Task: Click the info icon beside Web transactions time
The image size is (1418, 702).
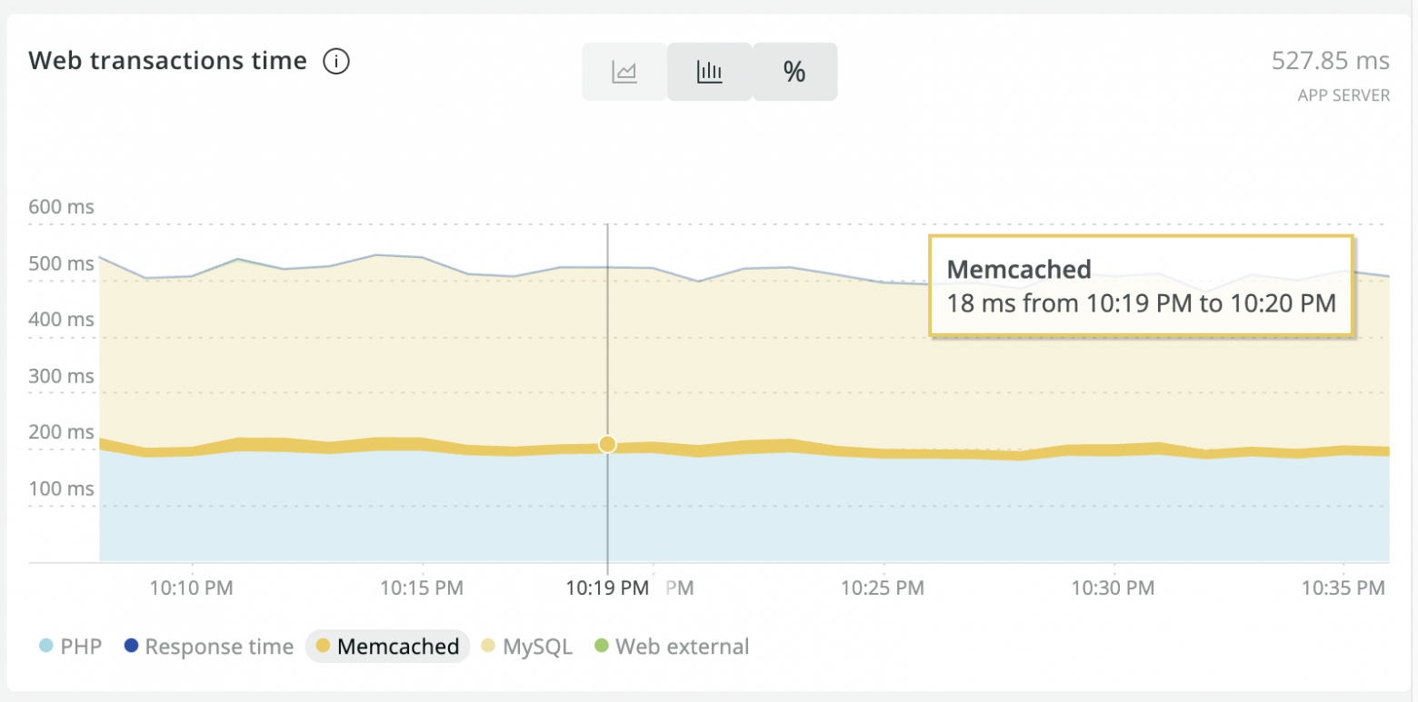Action: [336, 62]
